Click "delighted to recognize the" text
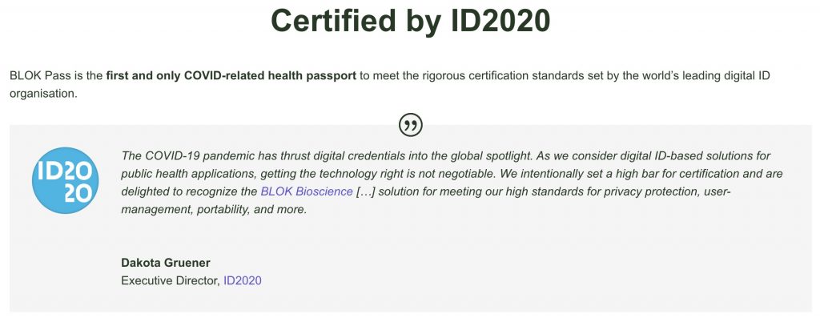This screenshot has height=318, width=820. (x=189, y=191)
